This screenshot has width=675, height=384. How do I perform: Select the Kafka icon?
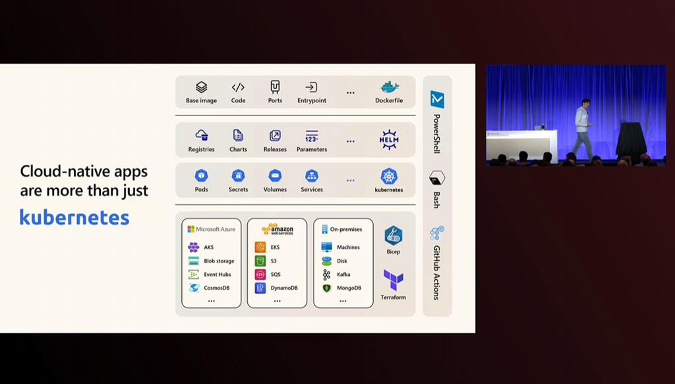(327, 274)
